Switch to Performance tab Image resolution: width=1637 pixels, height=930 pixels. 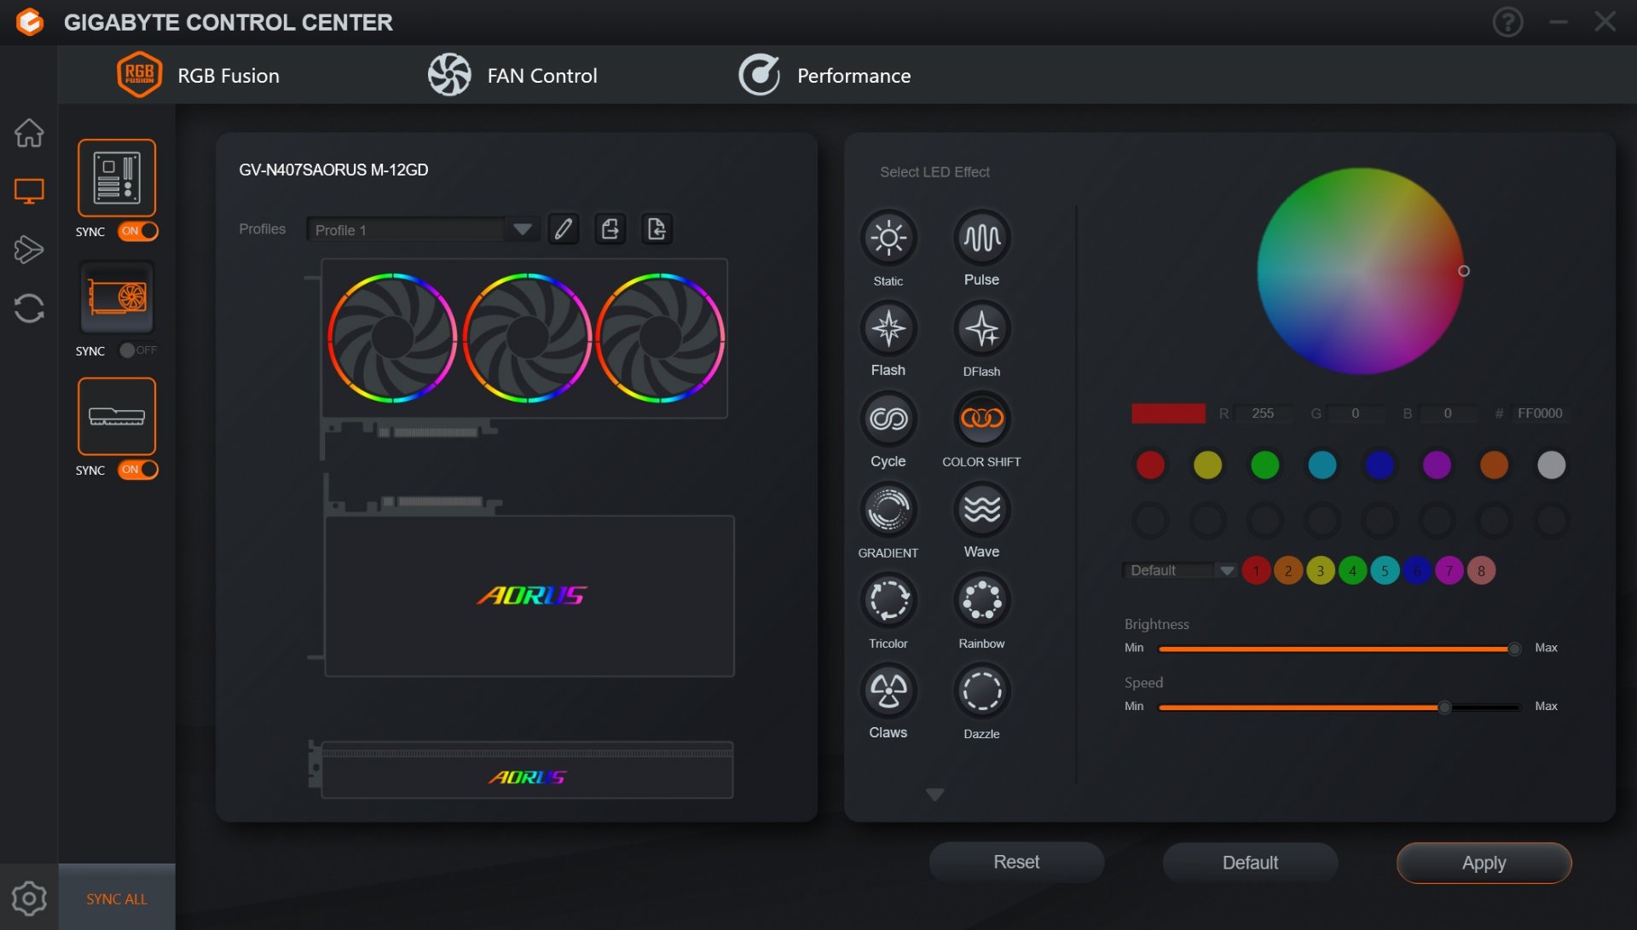pos(824,75)
